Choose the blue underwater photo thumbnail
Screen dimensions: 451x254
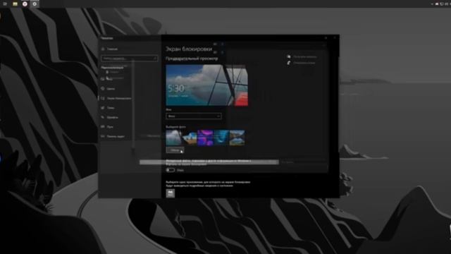click(221, 138)
